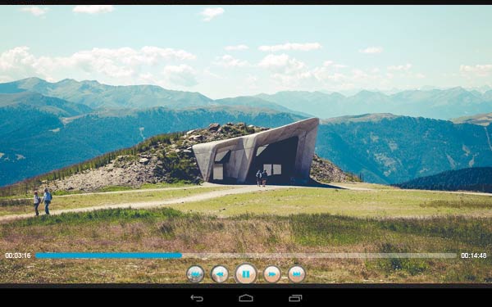The image size is (492, 307).
Task: Fast forward the video playback
Action: (271, 274)
